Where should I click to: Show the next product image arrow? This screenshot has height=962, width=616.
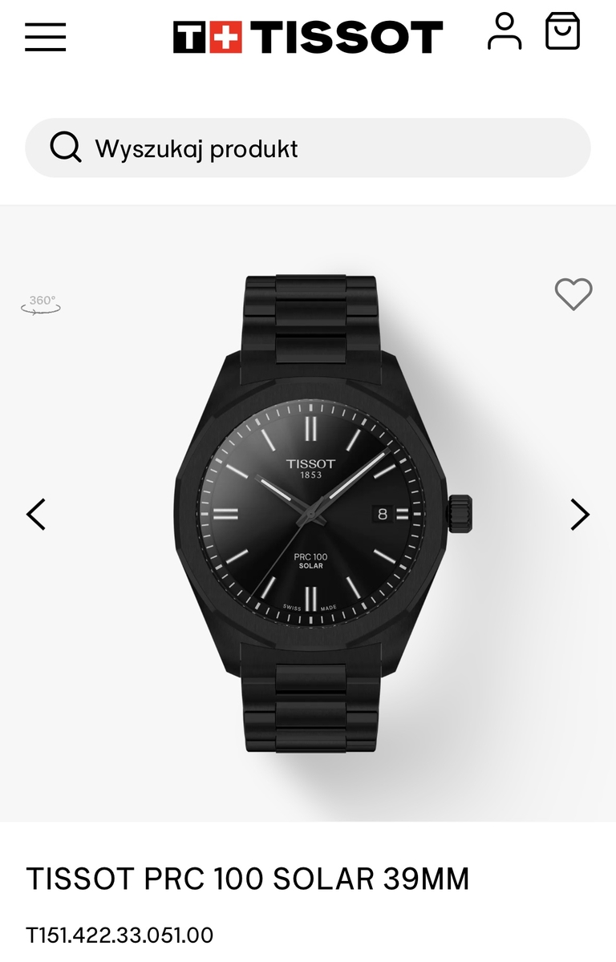point(580,514)
